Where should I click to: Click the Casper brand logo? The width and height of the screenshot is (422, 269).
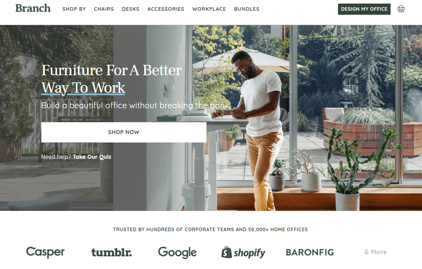pyautogui.click(x=45, y=252)
